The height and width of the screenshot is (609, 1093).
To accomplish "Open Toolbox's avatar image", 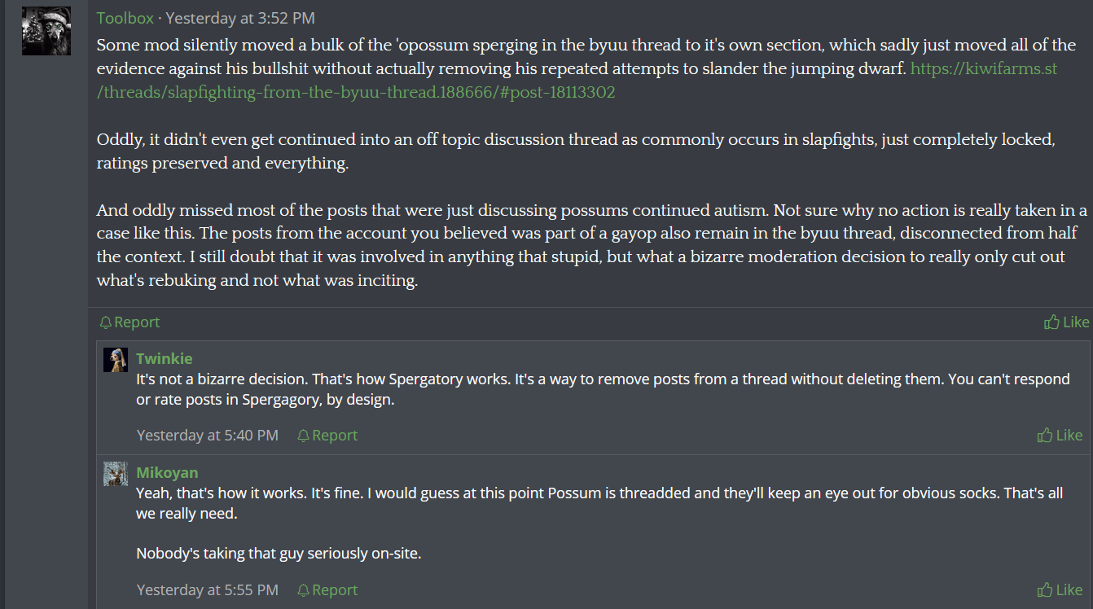I will coord(46,31).
